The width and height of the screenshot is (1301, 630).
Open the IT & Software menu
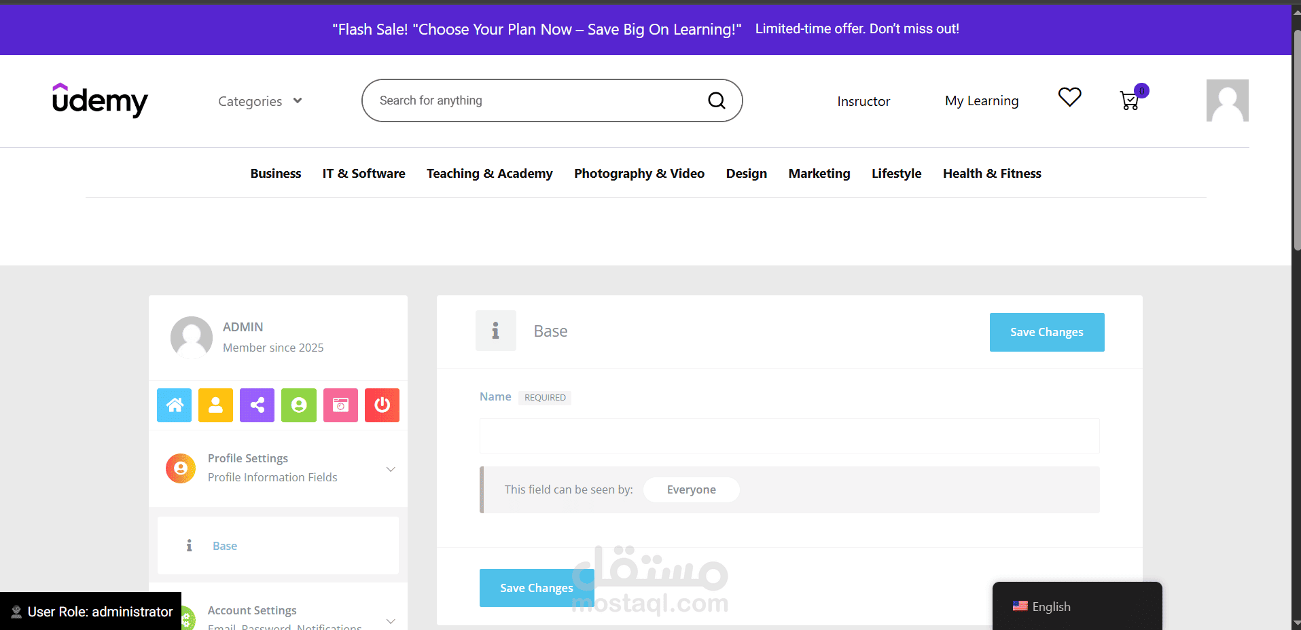[363, 173]
